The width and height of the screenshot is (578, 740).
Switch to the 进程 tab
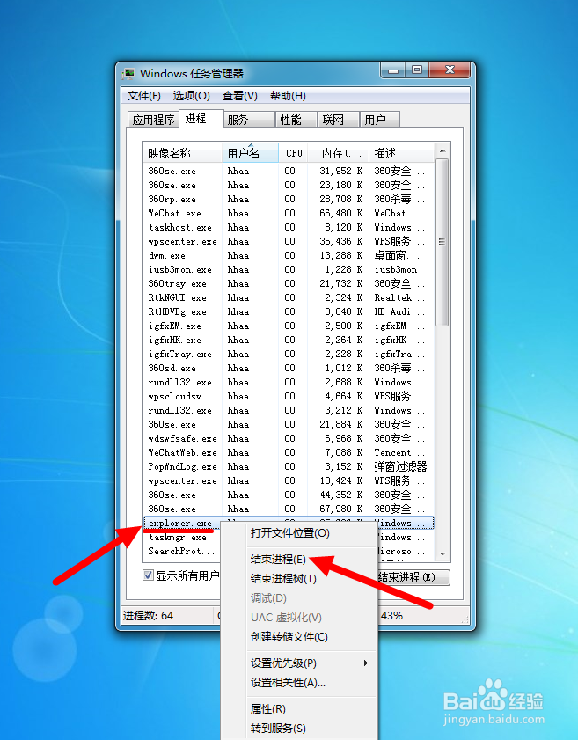point(201,118)
